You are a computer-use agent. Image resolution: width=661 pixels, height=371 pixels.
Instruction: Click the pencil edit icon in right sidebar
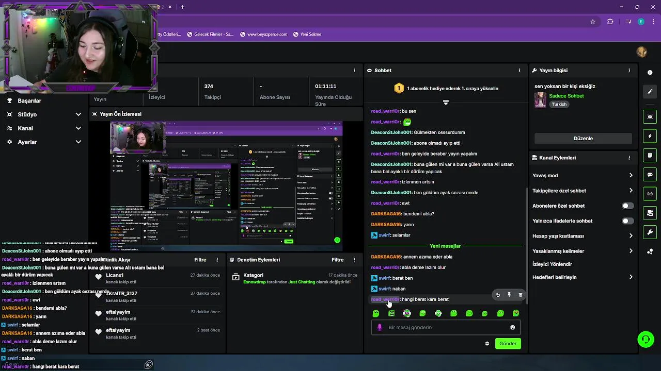point(650,92)
